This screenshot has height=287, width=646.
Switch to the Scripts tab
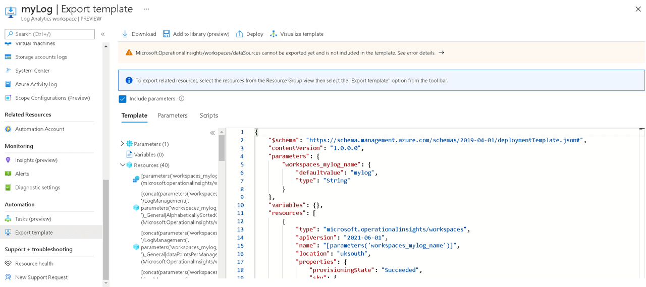tap(209, 116)
